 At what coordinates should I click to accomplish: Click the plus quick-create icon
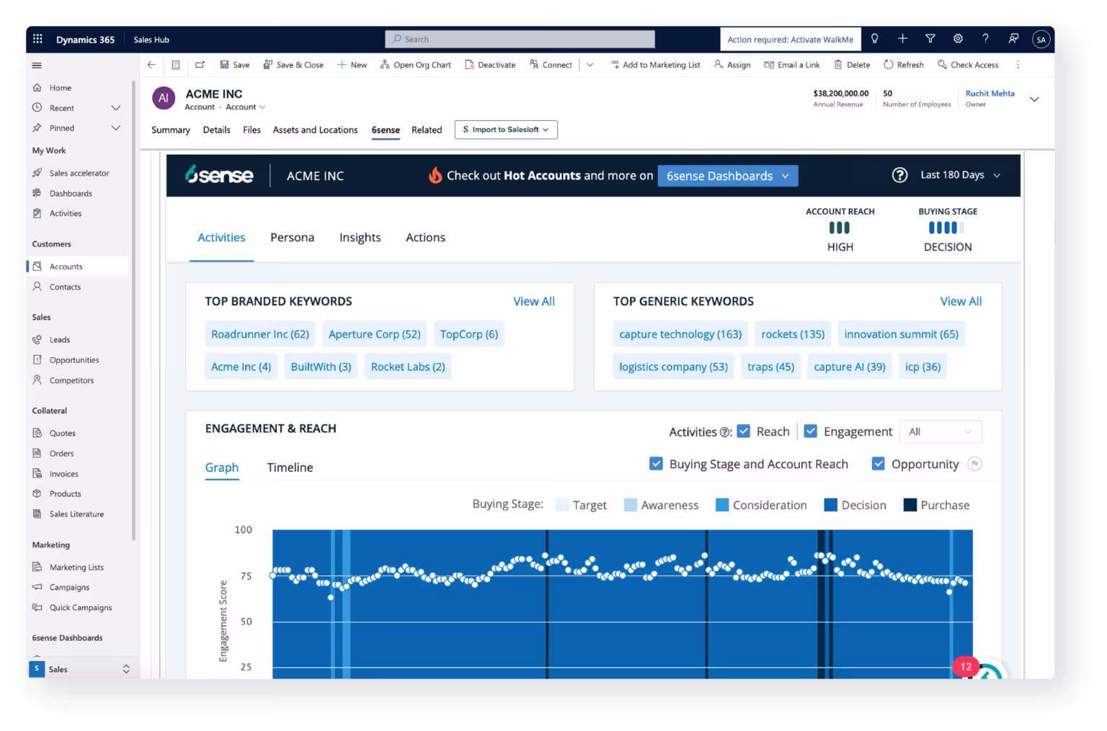[x=902, y=39]
